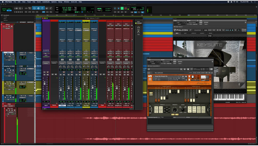This screenshot has height=146, width=258.
Task: Toggle the Percussion ON/OFF rocker switch
Action: point(190,109)
